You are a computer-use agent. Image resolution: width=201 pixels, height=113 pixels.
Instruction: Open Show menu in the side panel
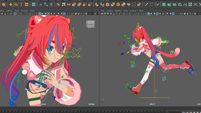(125, 11)
